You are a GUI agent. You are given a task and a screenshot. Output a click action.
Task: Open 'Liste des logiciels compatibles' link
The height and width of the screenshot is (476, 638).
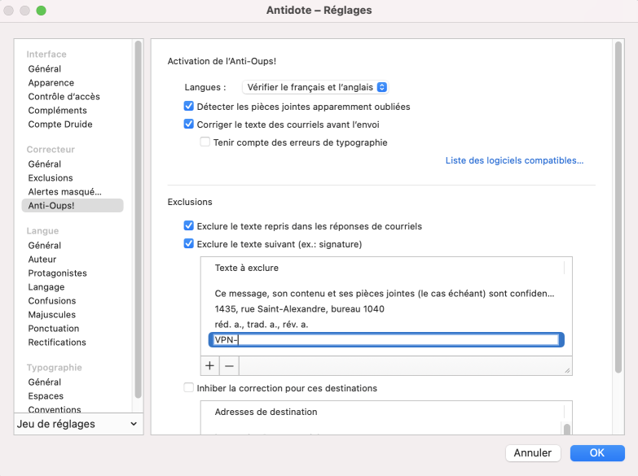514,160
